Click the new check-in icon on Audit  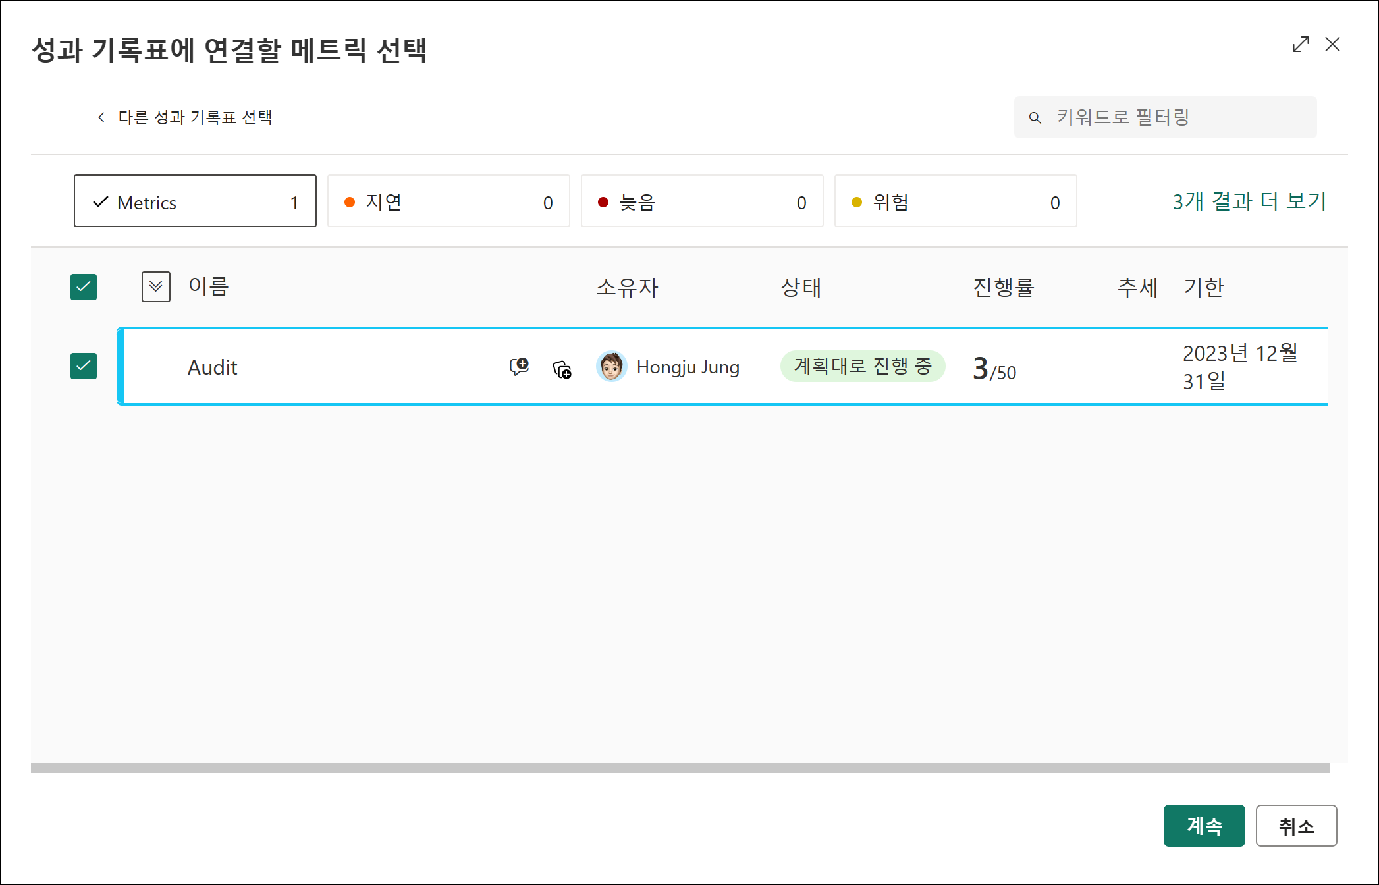click(x=562, y=369)
